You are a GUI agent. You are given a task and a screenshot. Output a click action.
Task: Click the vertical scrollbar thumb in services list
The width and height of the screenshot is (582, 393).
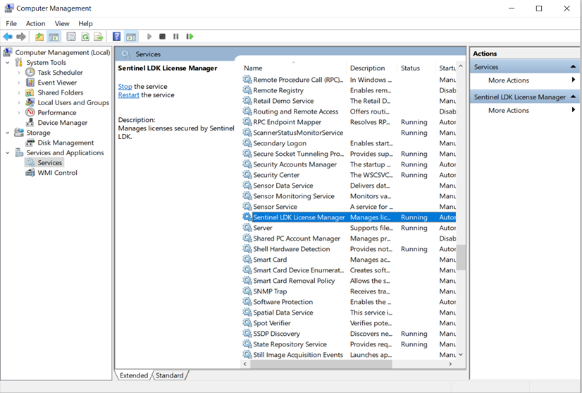click(x=462, y=257)
